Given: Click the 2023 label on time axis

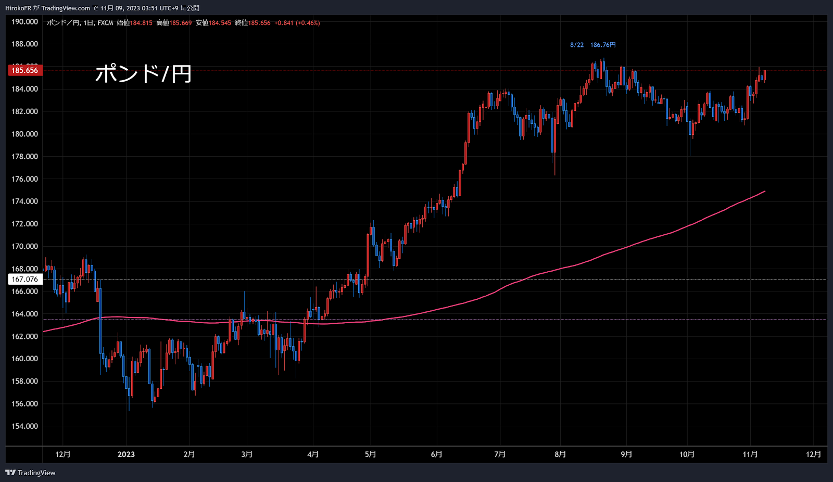Looking at the screenshot, I should coord(126,454).
